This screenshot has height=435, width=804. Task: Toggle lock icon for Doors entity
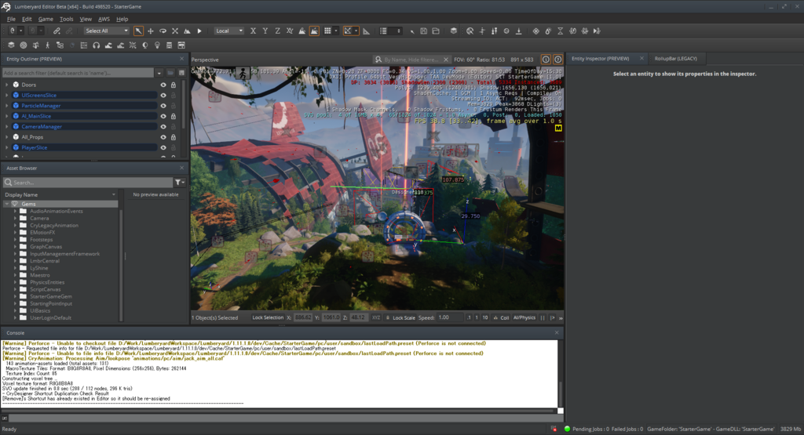[174, 85]
